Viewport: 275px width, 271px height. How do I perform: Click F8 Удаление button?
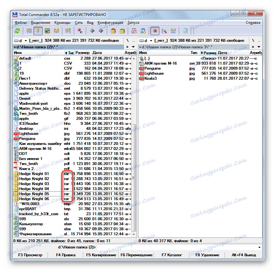[x=207, y=255]
